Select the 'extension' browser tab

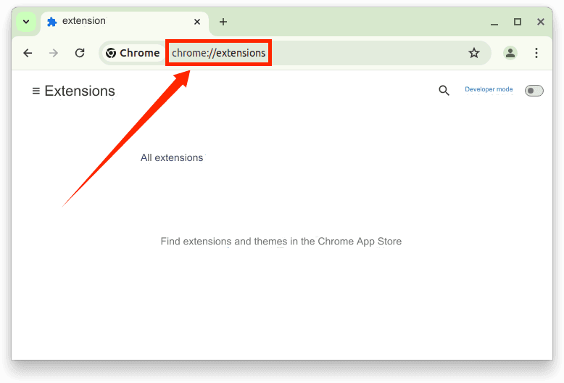point(125,22)
